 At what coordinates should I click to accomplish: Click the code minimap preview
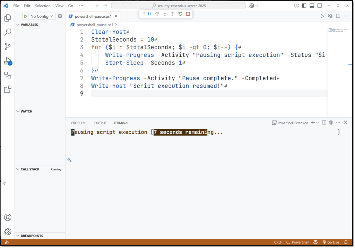[338, 30]
